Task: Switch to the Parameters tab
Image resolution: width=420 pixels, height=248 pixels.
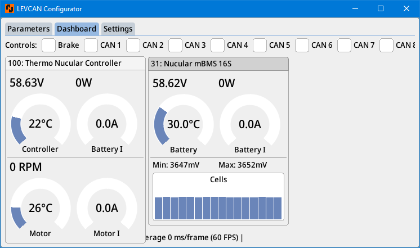Action: click(29, 29)
